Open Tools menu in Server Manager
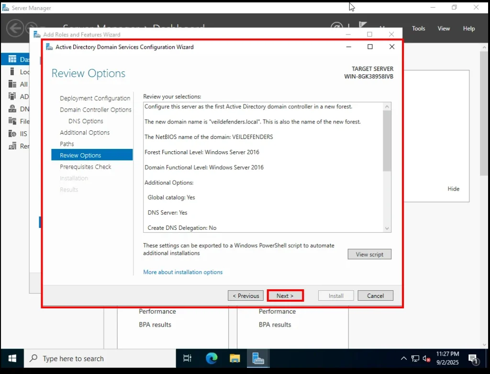 click(418, 28)
